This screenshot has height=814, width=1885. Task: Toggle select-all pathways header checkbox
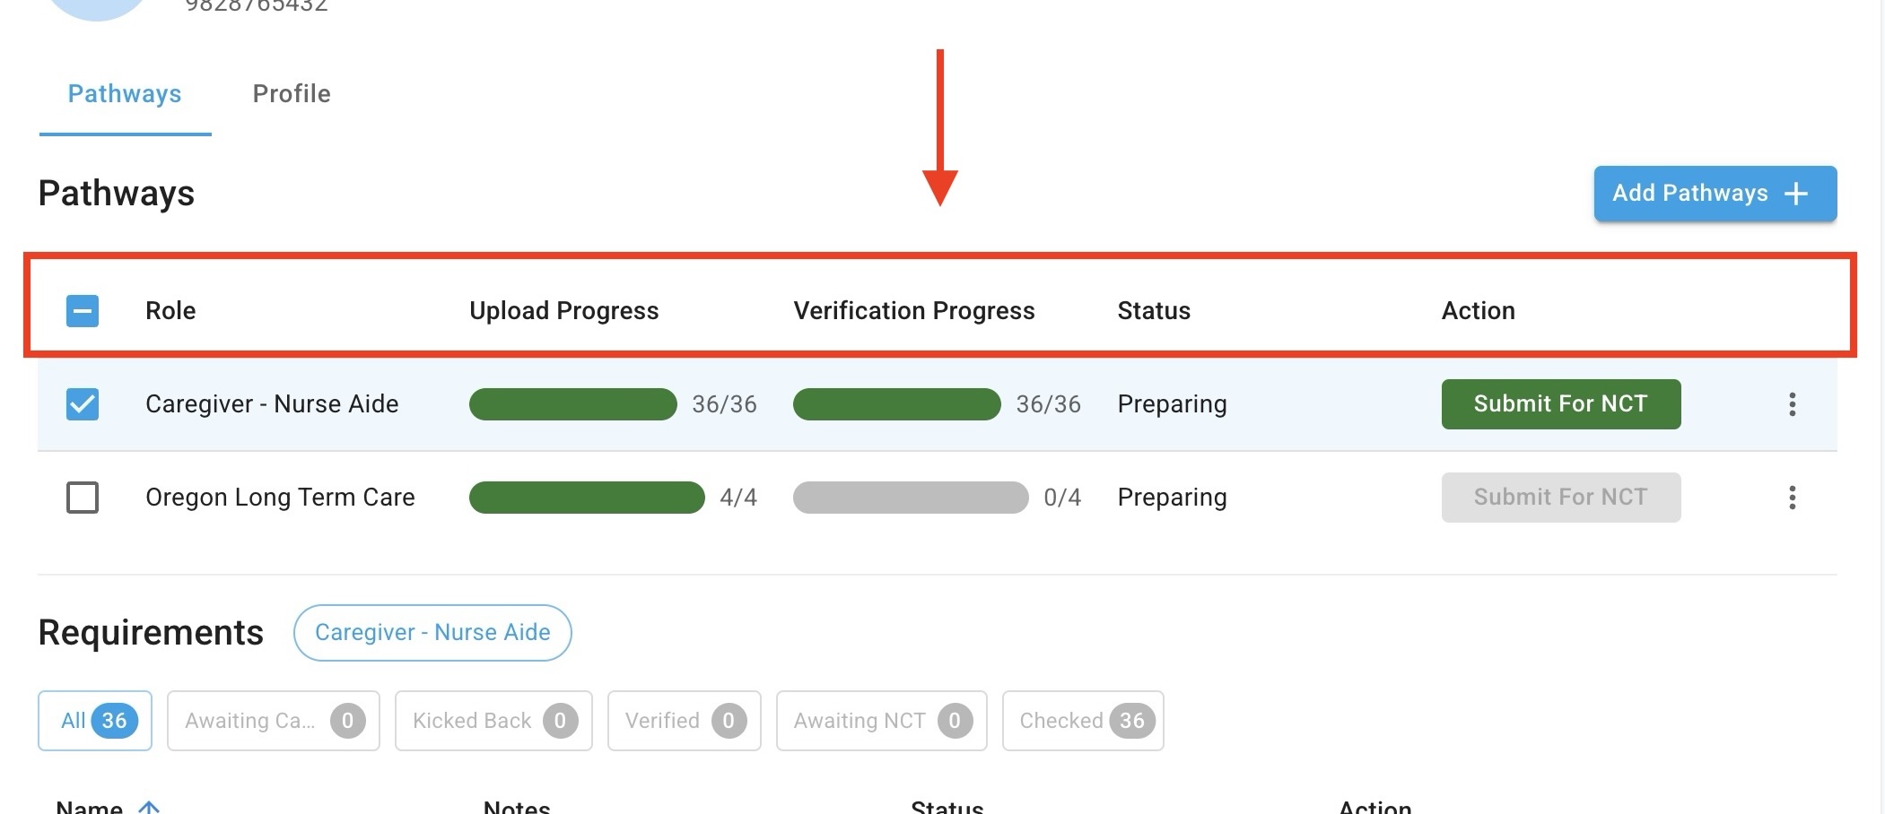click(x=83, y=311)
